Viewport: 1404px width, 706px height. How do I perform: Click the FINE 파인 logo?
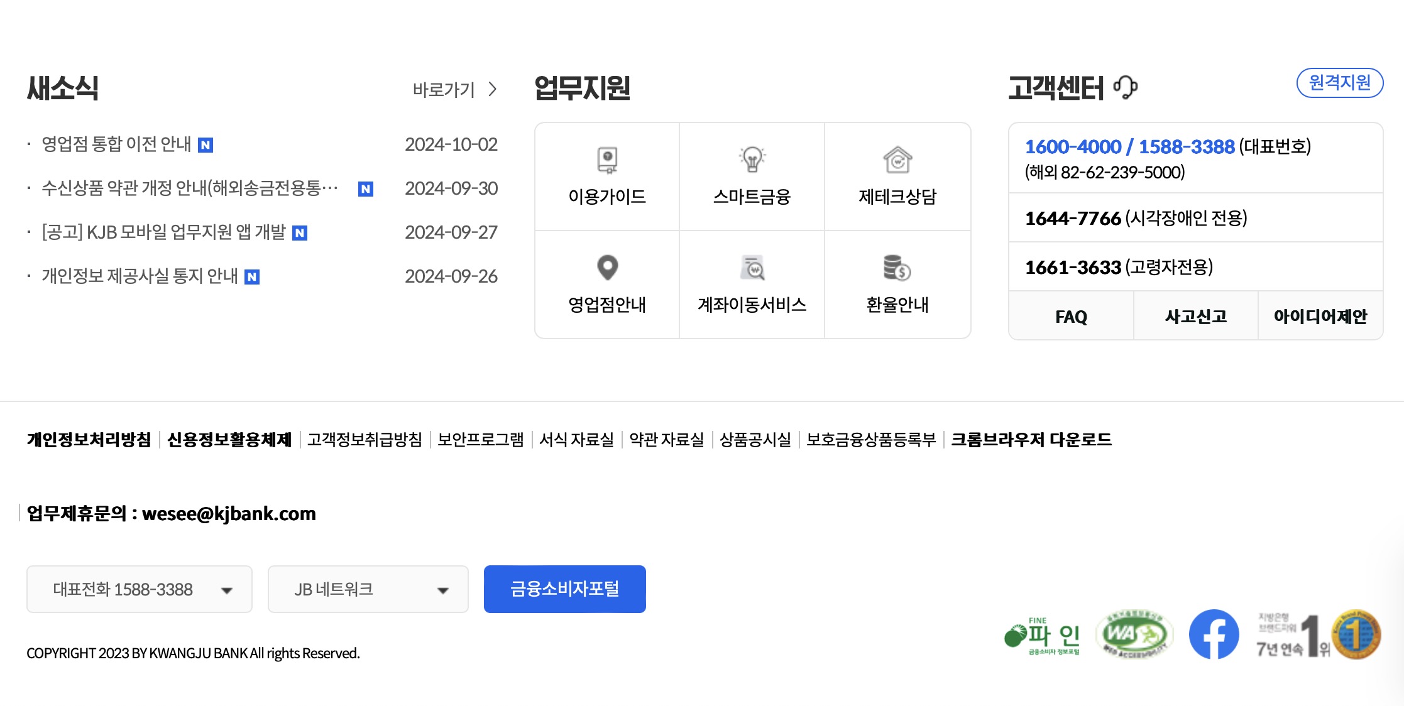tap(1042, 636)
